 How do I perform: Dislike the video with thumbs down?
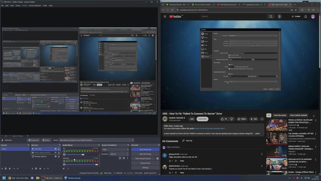tap(231, 119)
